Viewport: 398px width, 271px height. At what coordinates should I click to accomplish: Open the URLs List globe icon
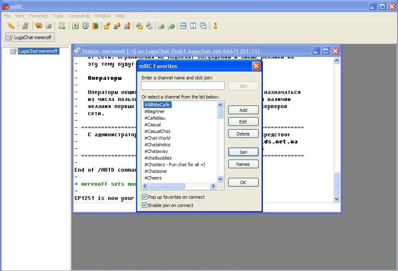point(171,26)
